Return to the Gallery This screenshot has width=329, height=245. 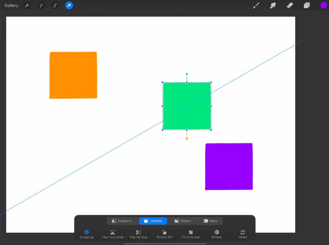(x=11, y=5)
